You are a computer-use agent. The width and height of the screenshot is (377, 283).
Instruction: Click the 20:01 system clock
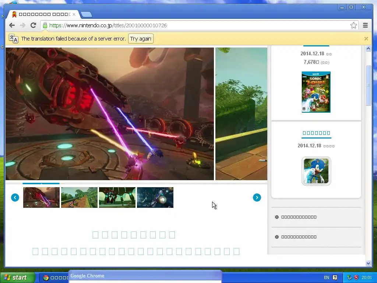click(366, 277)
